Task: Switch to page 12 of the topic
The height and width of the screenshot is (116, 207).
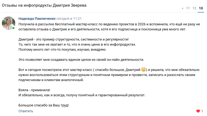Action: (x=194, y=8)
